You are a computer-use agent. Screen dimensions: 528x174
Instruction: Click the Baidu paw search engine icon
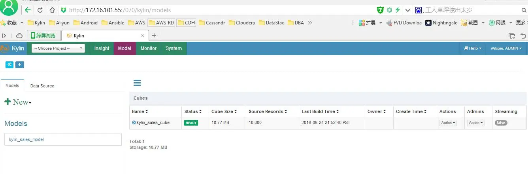(419, 10)
